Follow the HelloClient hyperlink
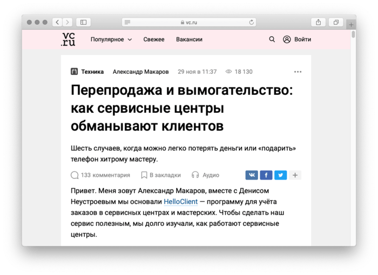 [181, 202]
